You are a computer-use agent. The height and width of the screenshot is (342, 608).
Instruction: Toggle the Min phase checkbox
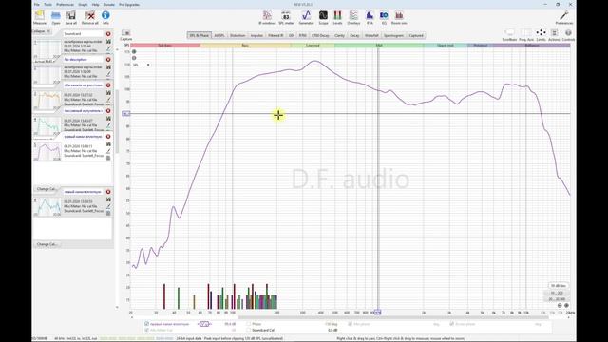[350, 324]
